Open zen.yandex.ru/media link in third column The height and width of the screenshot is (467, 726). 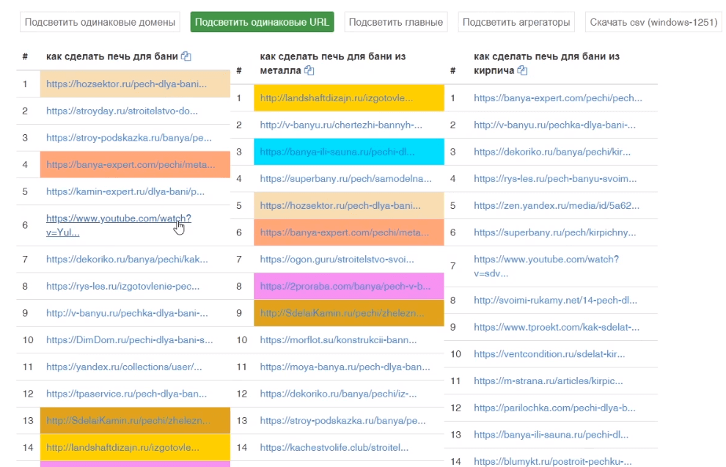557,205
